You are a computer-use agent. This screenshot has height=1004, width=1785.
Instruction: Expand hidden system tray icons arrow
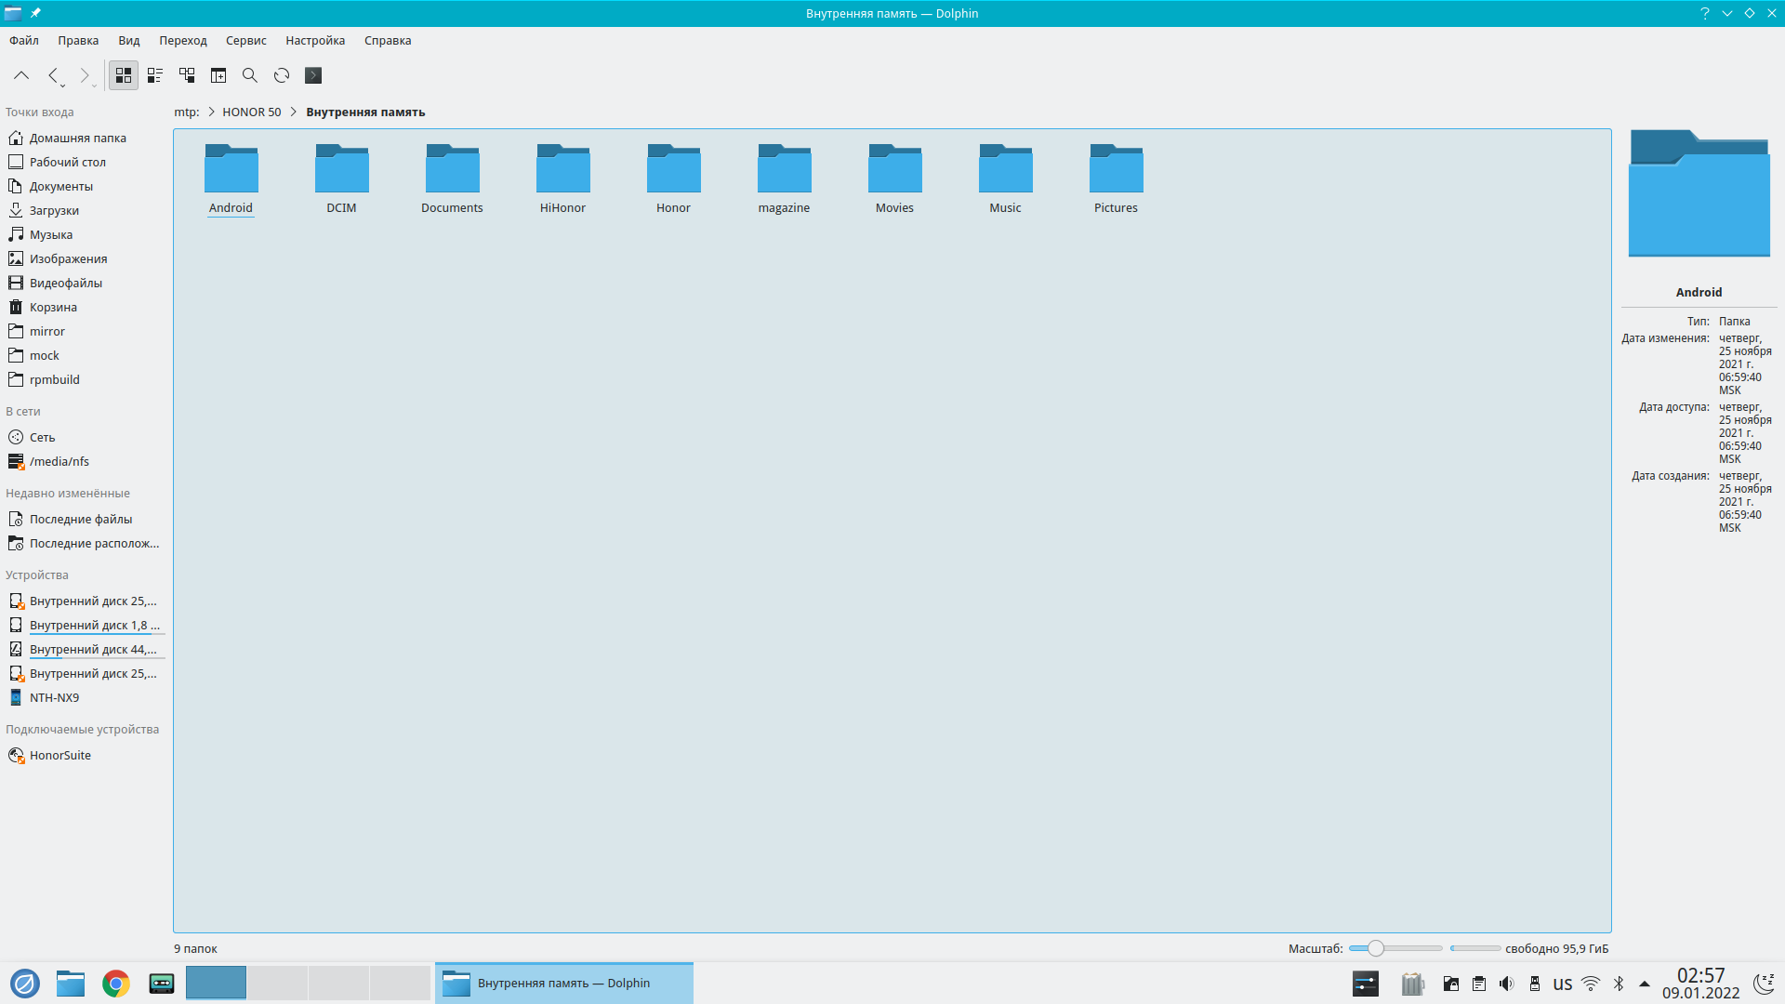click(1645, 984)
